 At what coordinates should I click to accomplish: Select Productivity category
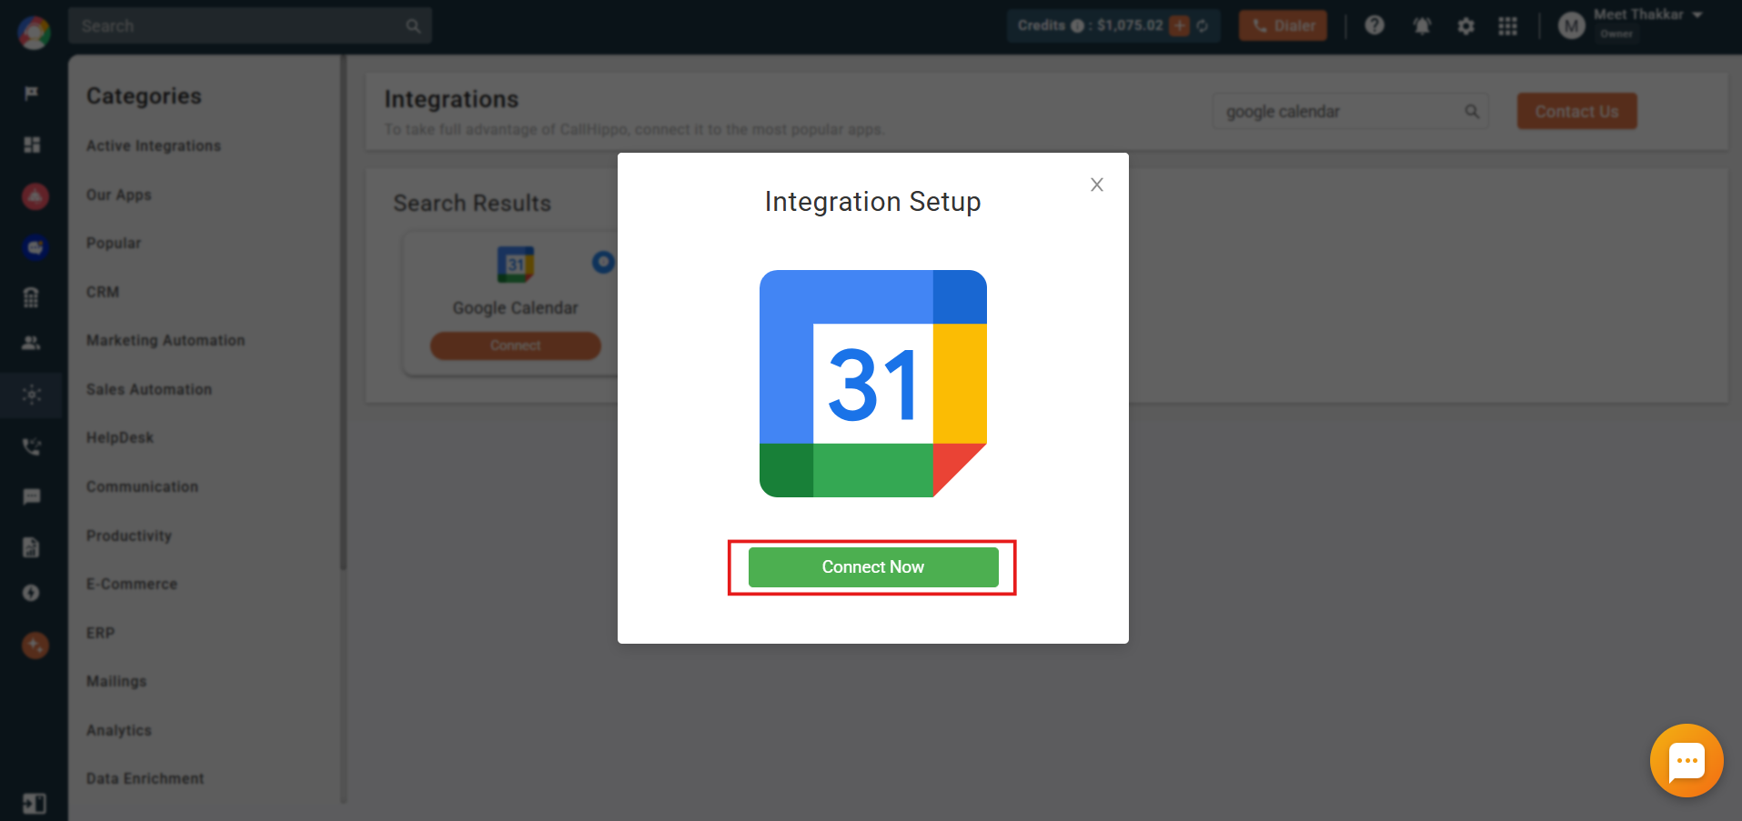[x=129, y=536]
